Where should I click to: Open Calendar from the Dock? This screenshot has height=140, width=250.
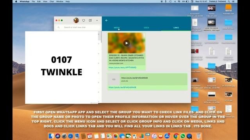coord(90,136)
